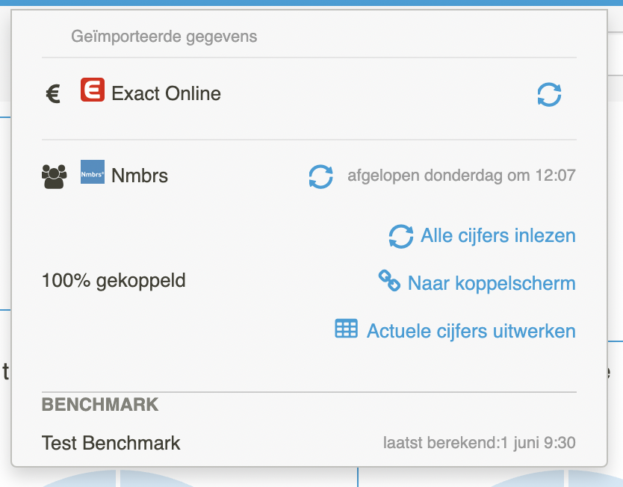Click the Geïmporteerde gegevens heading
Screen dimensions: 623x487
click(x=164, y=37)
